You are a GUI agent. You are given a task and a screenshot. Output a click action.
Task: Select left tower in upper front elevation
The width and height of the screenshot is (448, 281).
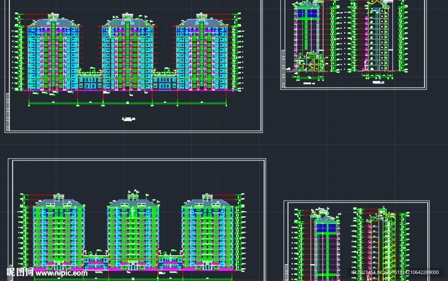tap(53, 52)
